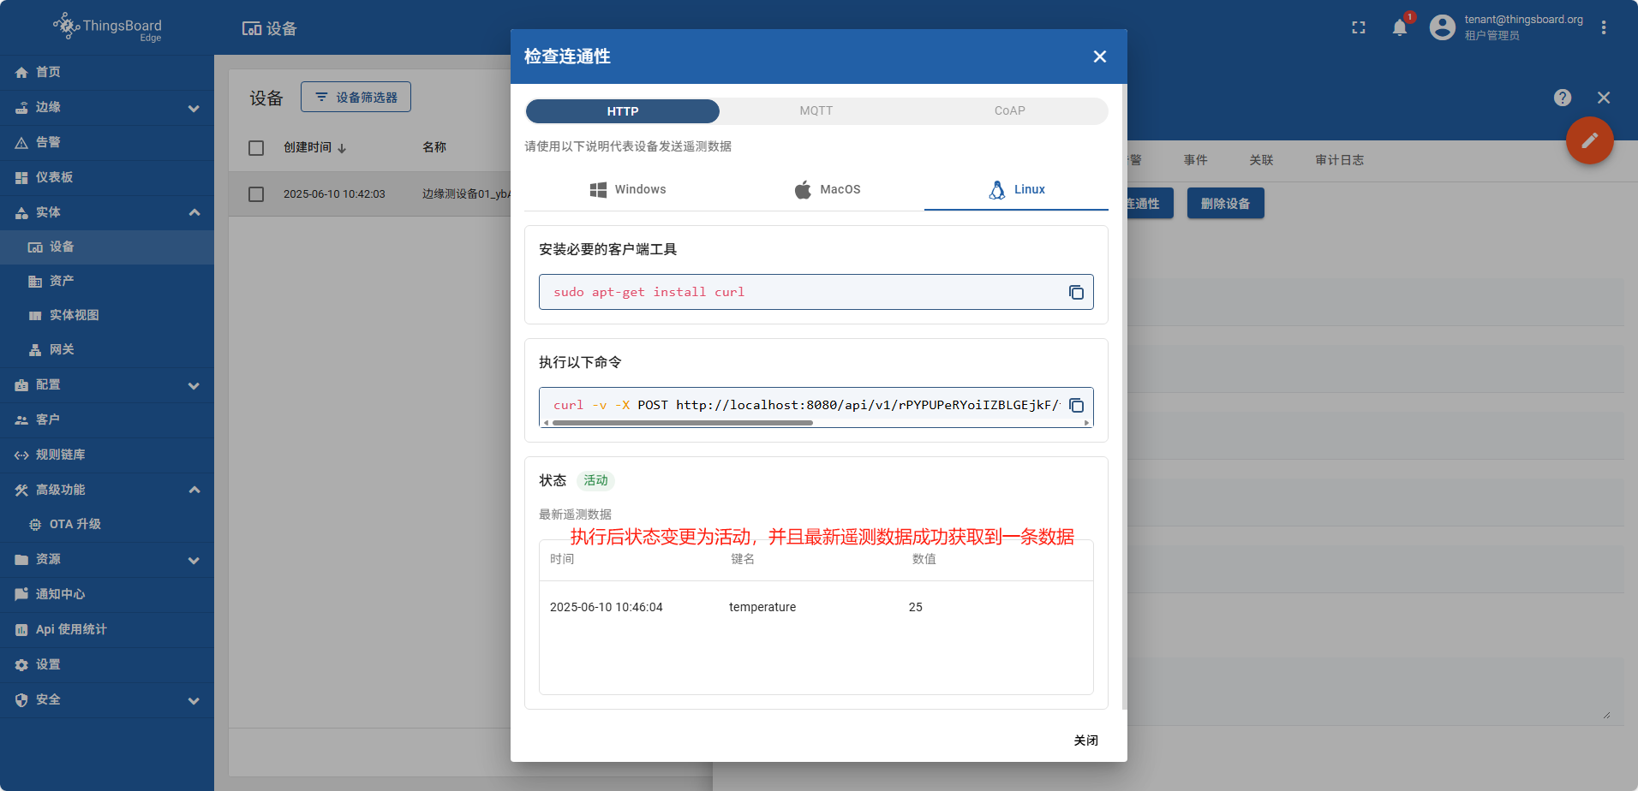The width and height of the screenshot is (1638, 791).
Task: Open the user account avatar icon
Action: [1443, 28]
